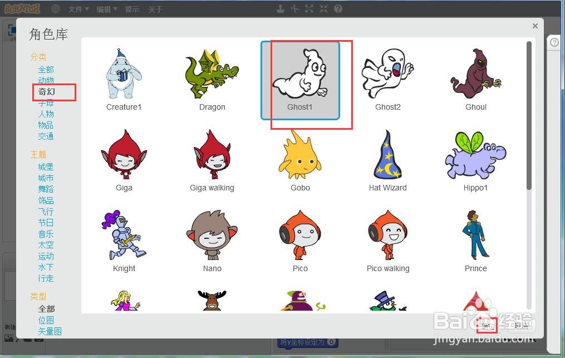This screenshot has height=358, width=565.
Task: Select the Ghoul sprite
Action: (x=475, y=80)
